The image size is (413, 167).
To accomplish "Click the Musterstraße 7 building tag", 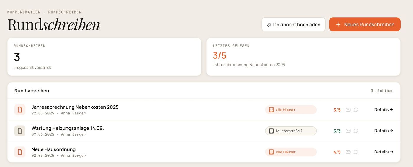I will point(291,131).
